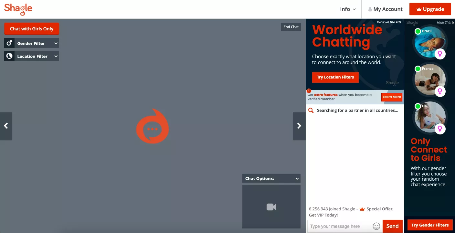Send the chat message
455x233 pixels.
pos(393,226)
